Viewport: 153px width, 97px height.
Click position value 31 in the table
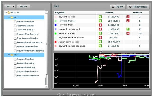[140, 21]
